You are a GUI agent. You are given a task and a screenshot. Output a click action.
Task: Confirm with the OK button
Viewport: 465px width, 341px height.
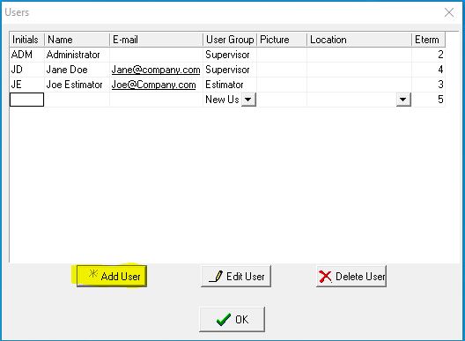point(232,319)
